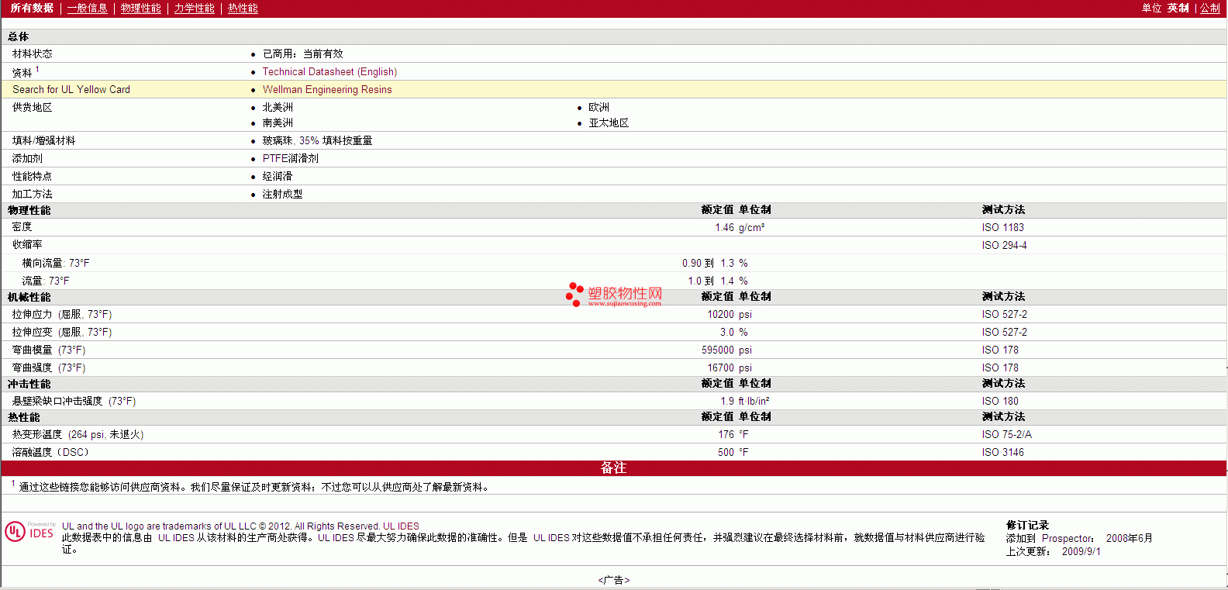Click the 冲击性能 section header
Screen dimensions: 1228x590
[29, 384]
